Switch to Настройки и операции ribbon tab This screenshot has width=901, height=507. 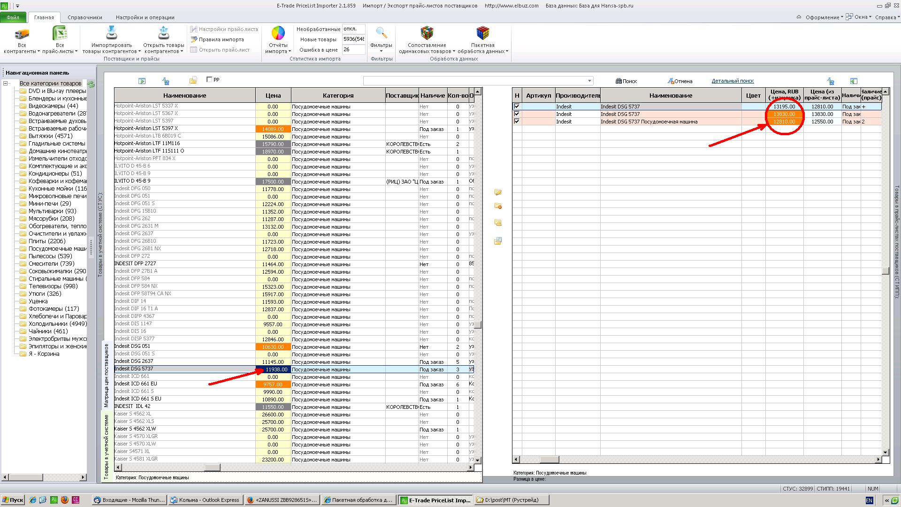[x=145, y=17]
